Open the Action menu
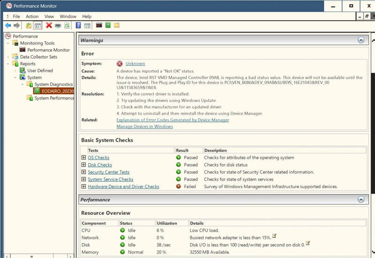The height and width of the screenshot is (258, 375). pyautogui.click(x=32, y=16)
